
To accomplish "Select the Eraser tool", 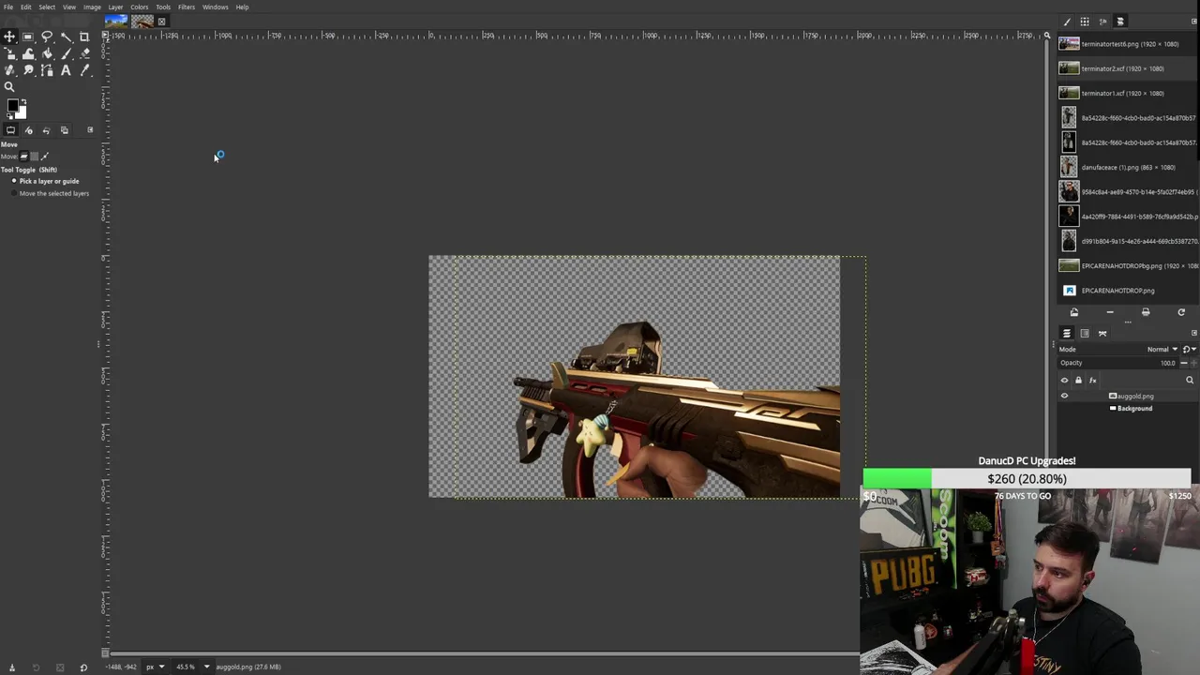I will pos(84,53).
